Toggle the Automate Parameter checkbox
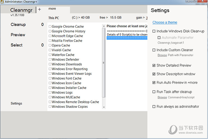Screen dimensions: 208x139 [159, 37]
